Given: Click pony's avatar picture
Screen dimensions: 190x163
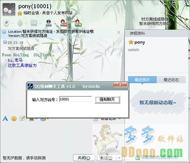Looking at the screenshot, I should point(9,9).
